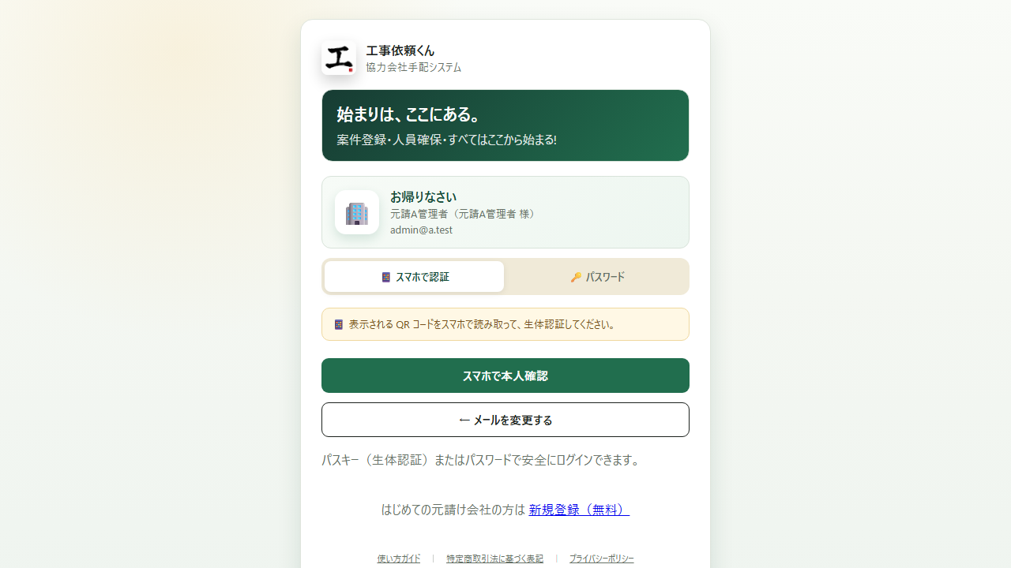This screenshot has height=568, width=1011.
Task: Click the 工事依頼くん logo icon
Action: click(339, 58)
